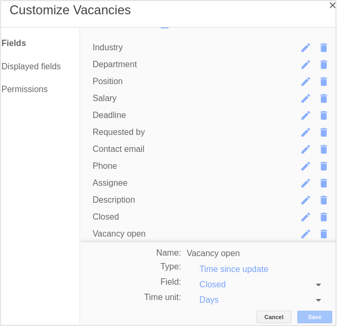
Task: Expand the Time unit dropdown showing Days
Action: point(260,300)
